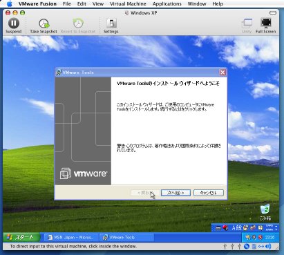Open the Recycle Bin on desktop

(265, 211)
